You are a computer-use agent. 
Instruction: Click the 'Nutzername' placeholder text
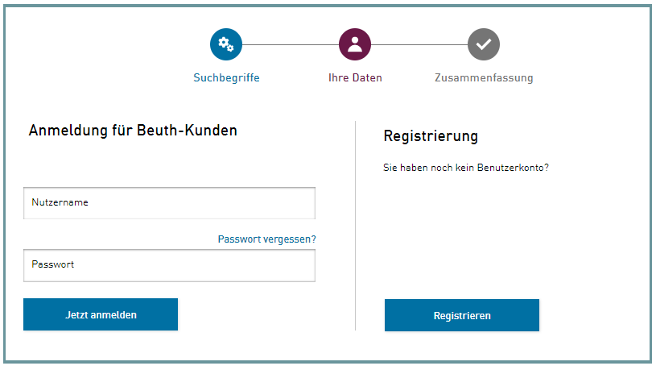click(x=60, y=202)
